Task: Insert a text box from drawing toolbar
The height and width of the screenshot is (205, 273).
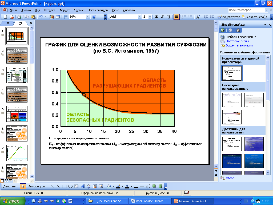Action: [77, 186]
